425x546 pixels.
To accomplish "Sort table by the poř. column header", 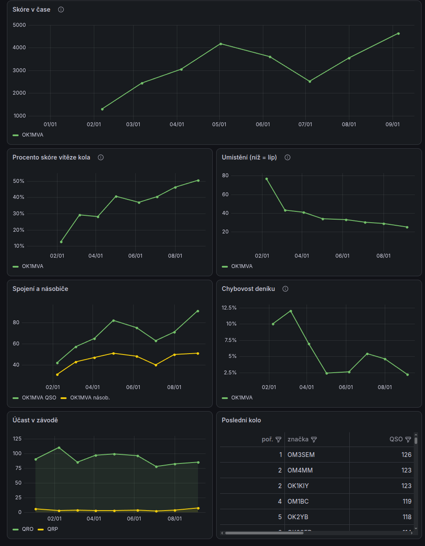I will tap(267, 439).
